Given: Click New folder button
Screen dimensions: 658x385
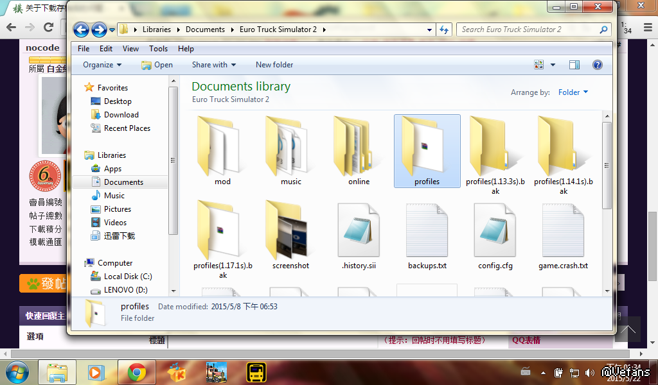Looking at the screenshot, I should tap(274, 65).
